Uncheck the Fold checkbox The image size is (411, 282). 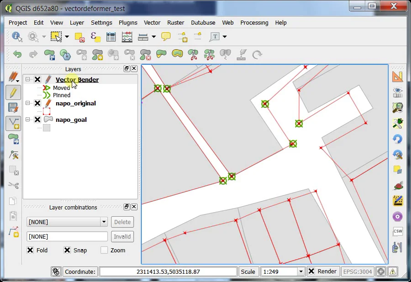point(30,250)
